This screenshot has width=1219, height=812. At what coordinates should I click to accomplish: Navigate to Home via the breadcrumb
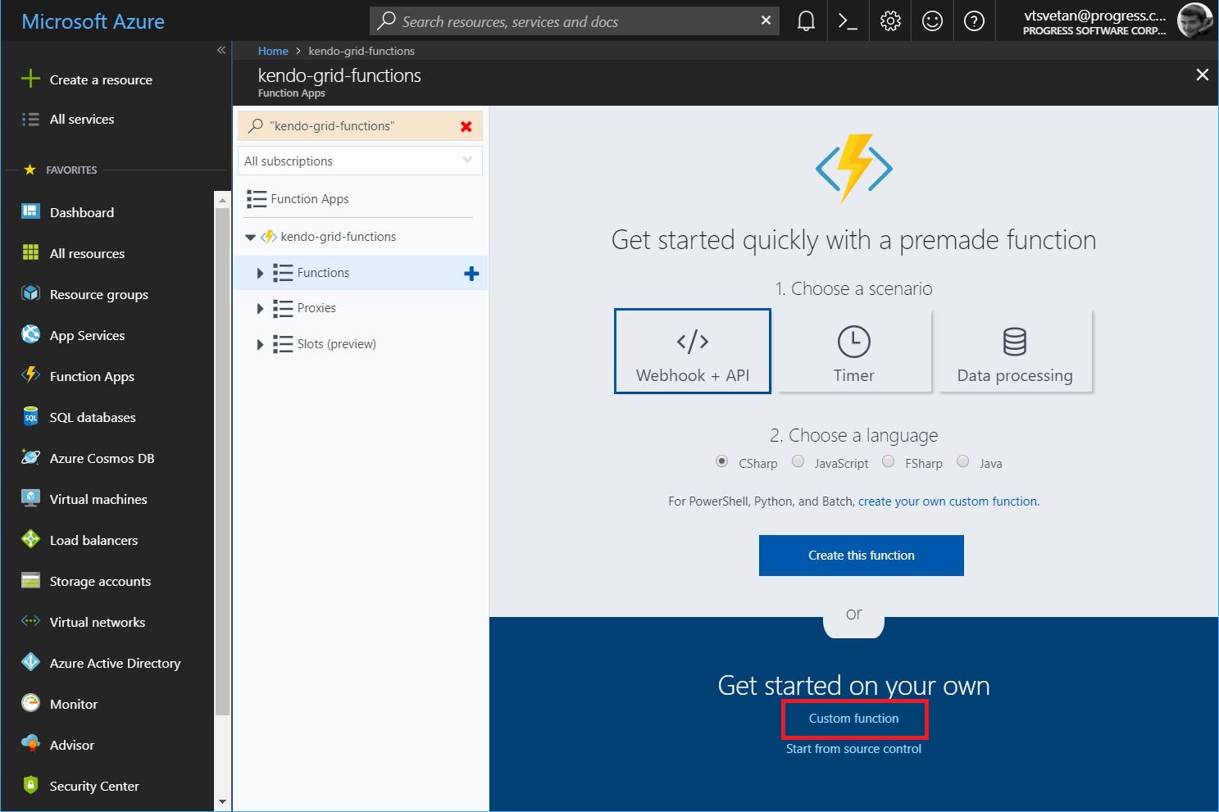click(273, 50)
